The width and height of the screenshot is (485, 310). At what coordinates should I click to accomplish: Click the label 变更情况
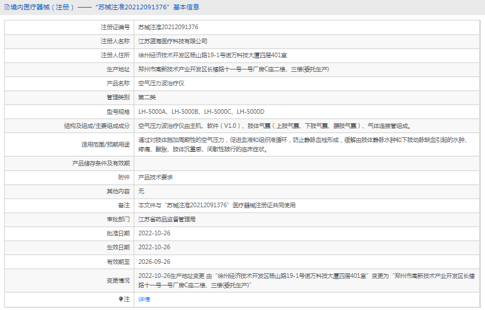[118, 281]
